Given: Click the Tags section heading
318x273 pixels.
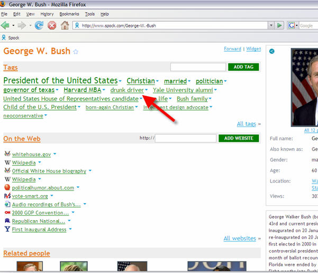Looking at the screenshot, I should tap(11, 67).
